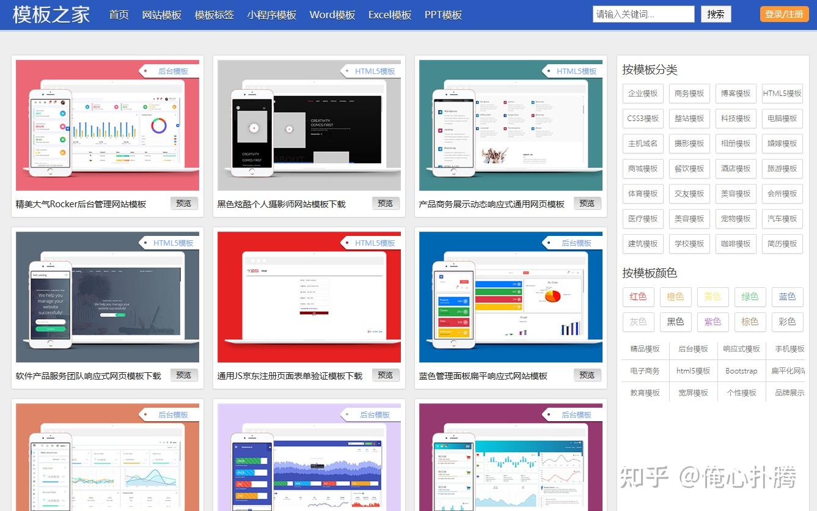Preview the 精美大气Rocker后台管理网站模板 template
This screenshot has width=817, height=511.
[184, 204]
